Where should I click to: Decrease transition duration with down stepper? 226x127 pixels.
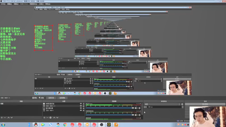coord(182,108)
